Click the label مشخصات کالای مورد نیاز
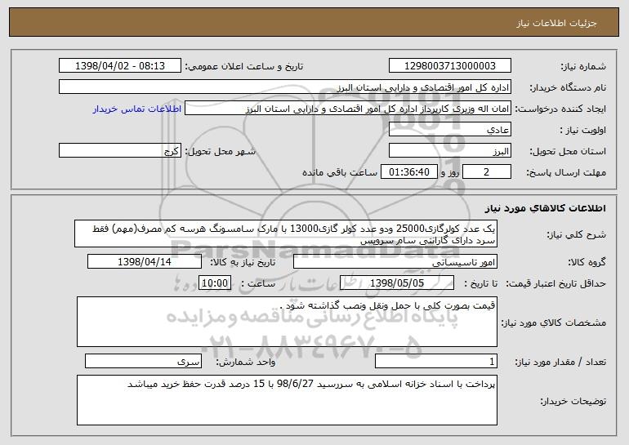Image resolution: width=629 pixels, height=445 pixels. pyautogui.click(x=554, y=323)
